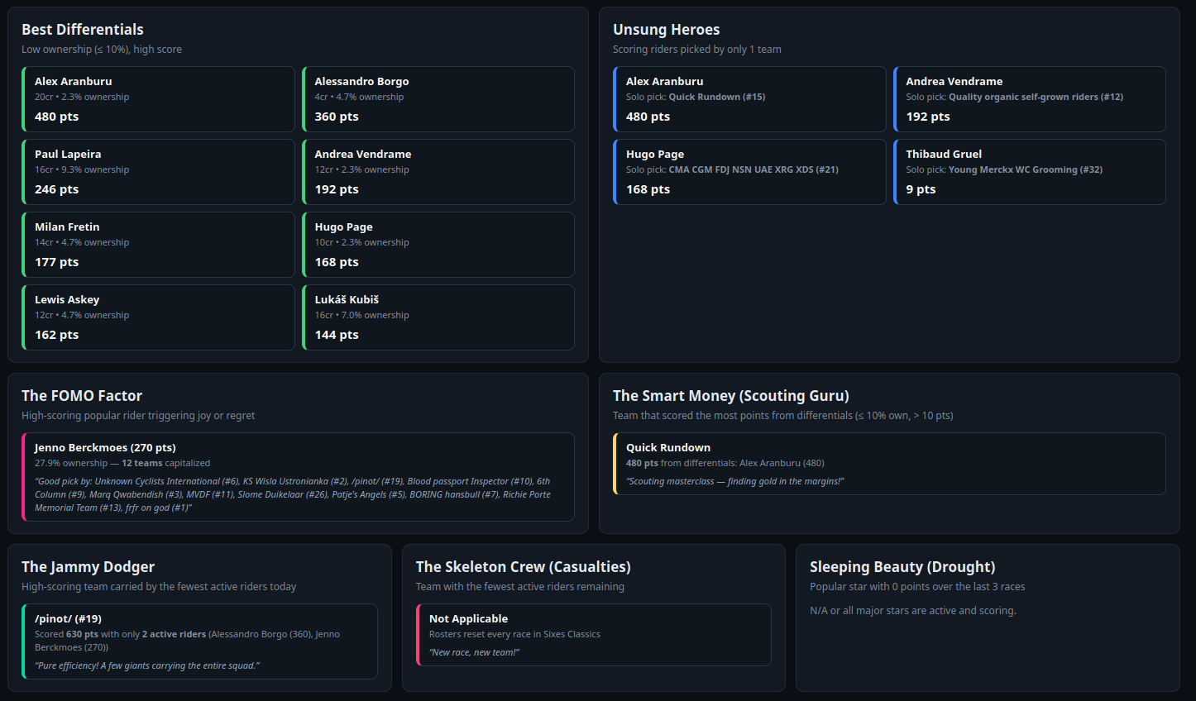Click 'Pure efficiency!' quote text
This screenshot has width=1196, height=701.
pyautogui.click(x=147, y=665)
